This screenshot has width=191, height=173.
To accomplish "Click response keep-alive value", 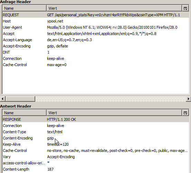I will coord(55,126).
